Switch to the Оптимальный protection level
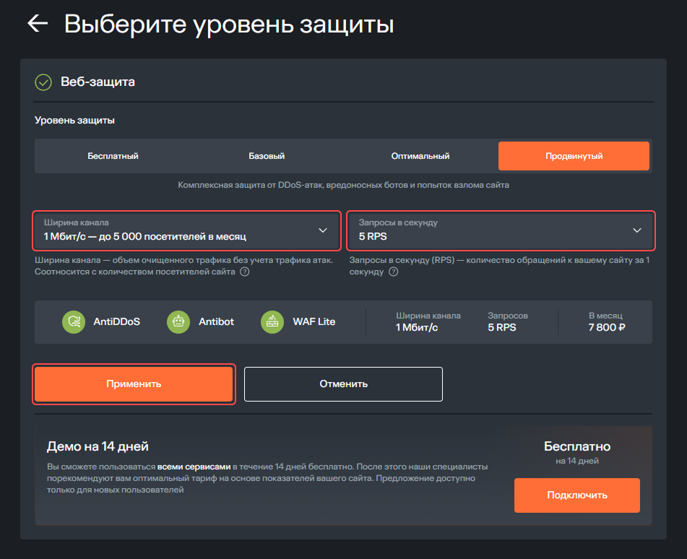 [x=420, y=156]
